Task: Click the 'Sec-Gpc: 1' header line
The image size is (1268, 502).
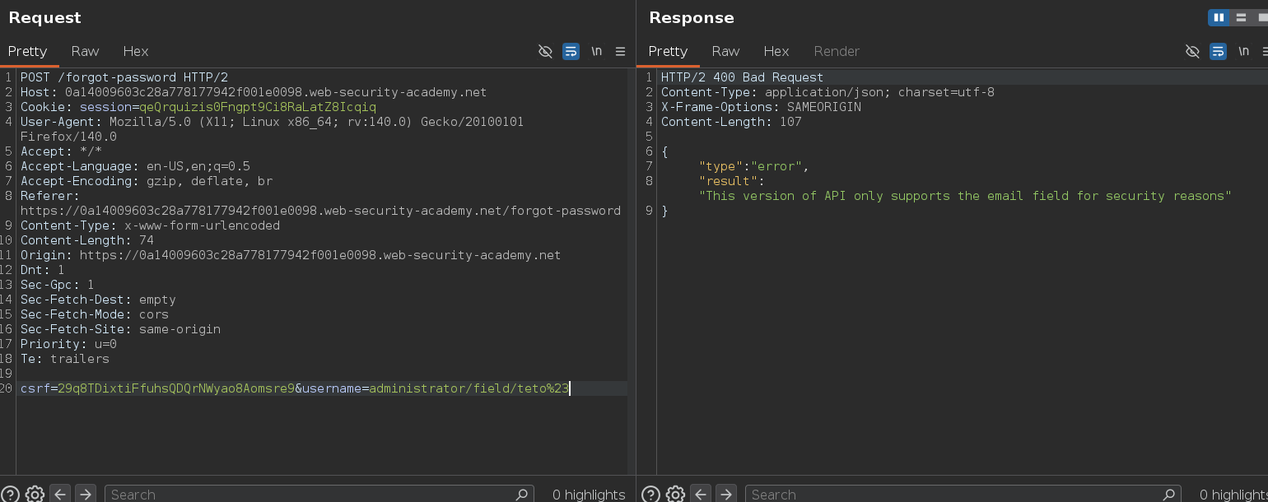Action: [58, 285]
